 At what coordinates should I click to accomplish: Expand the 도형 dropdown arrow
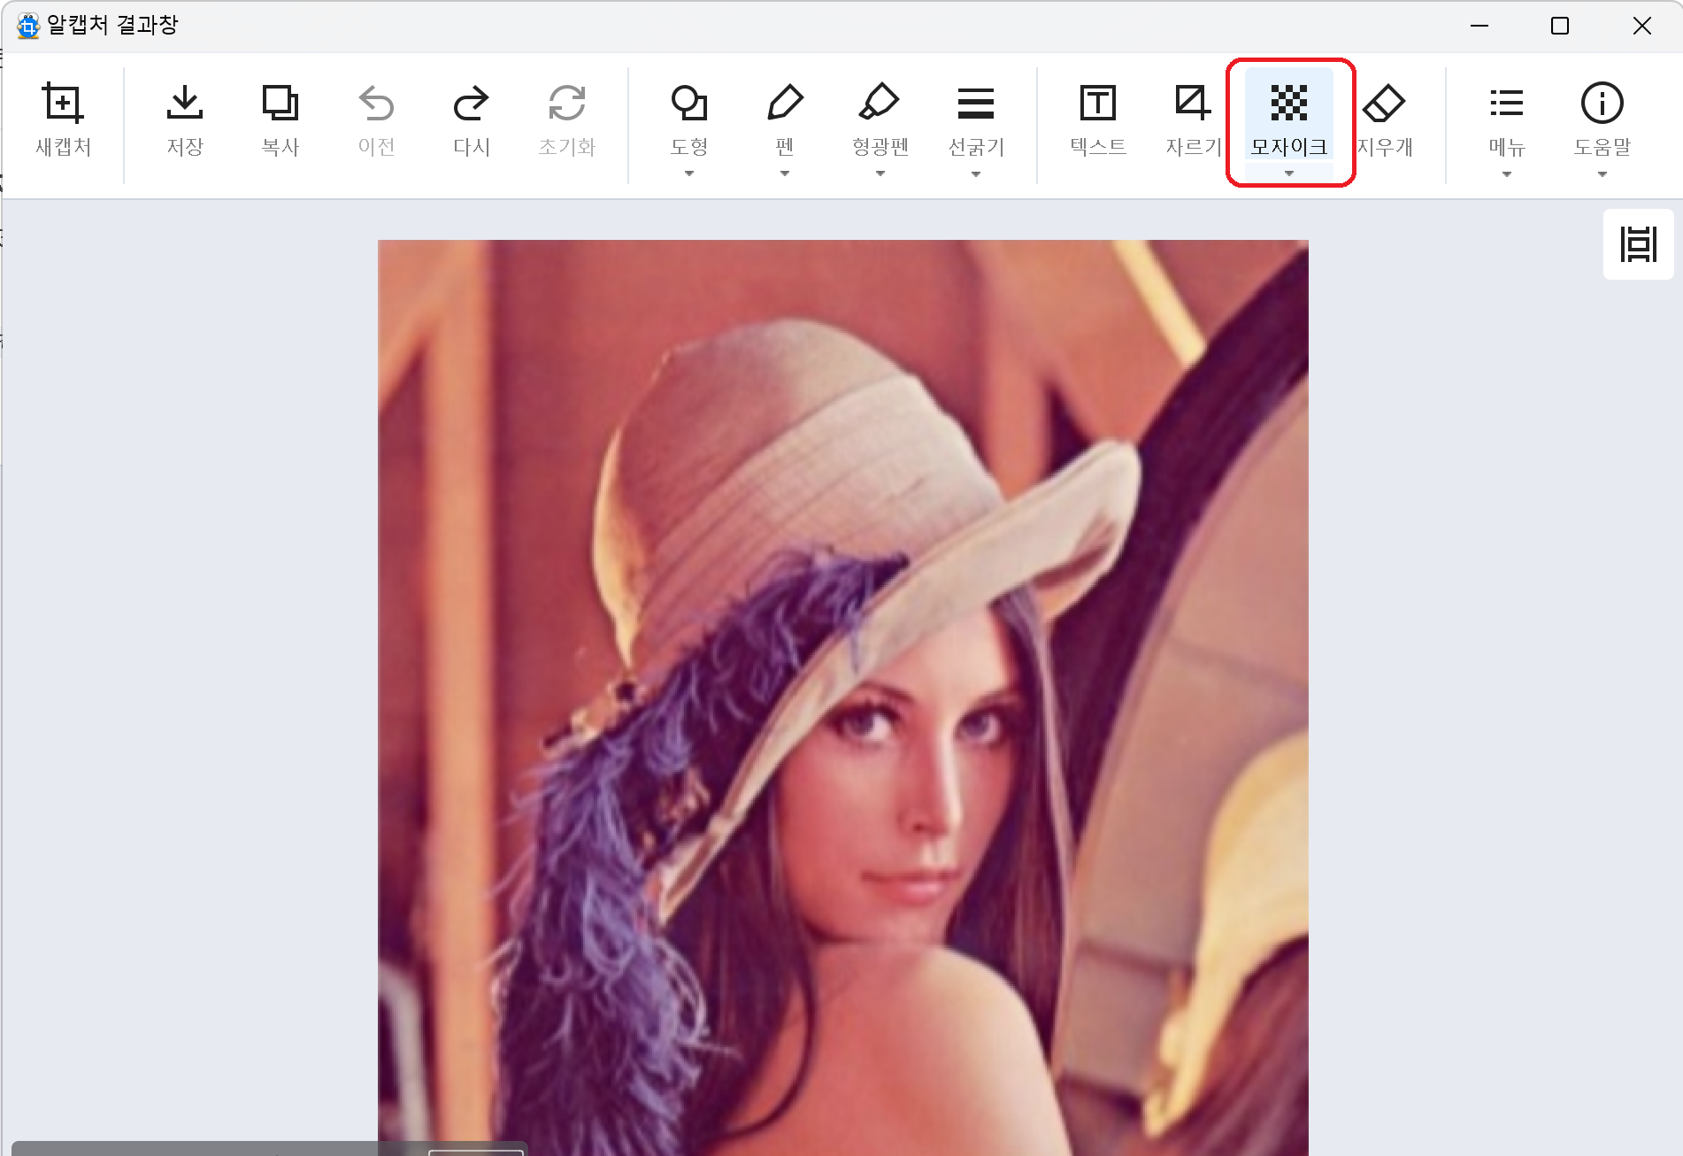(689, 173)
